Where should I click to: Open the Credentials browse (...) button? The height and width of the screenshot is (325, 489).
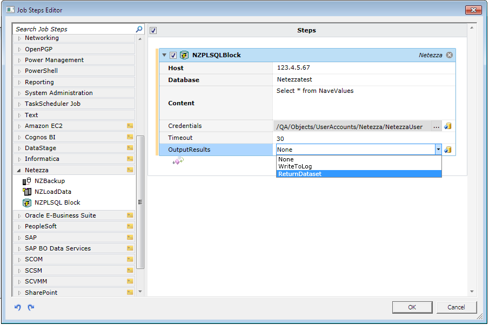tap(437, 126)
